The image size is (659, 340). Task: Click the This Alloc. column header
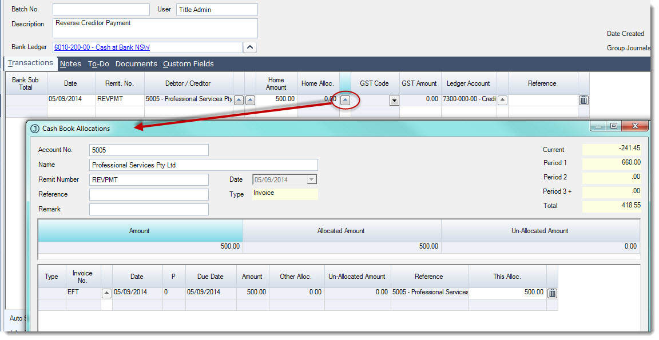(507, 277)
